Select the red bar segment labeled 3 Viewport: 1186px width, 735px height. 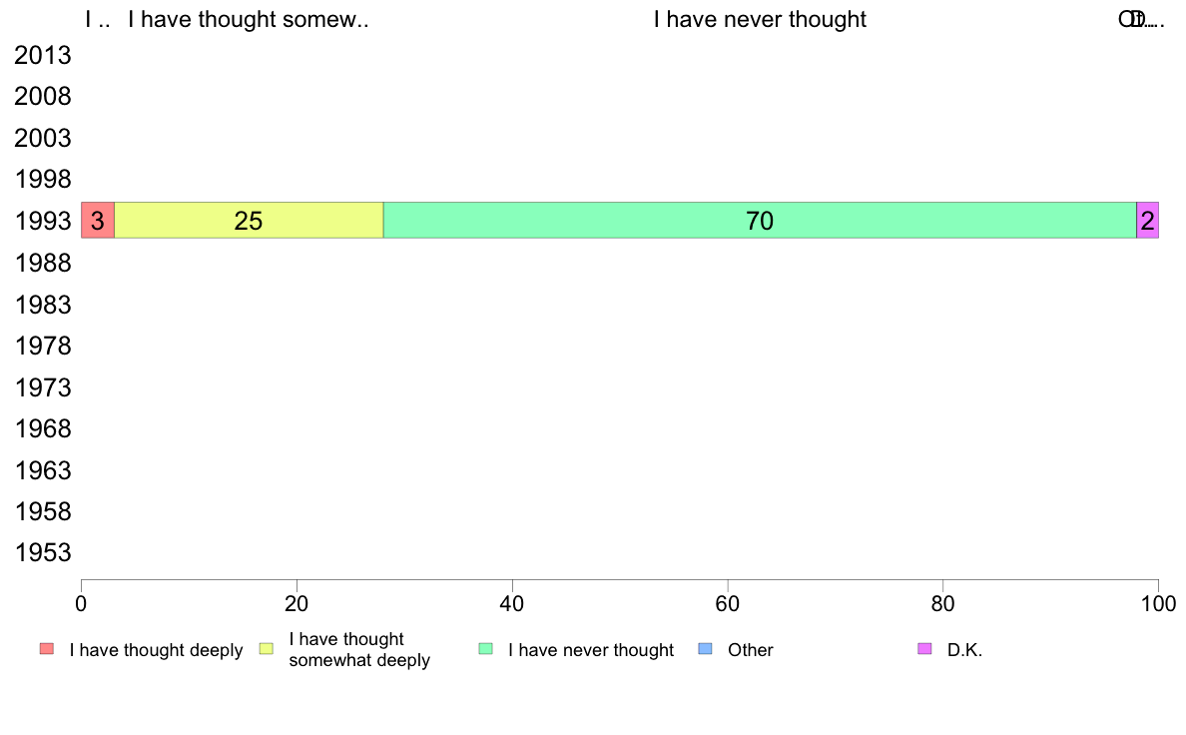click(x=98, y=221)
